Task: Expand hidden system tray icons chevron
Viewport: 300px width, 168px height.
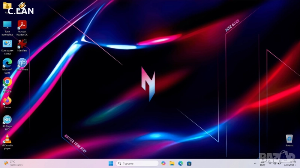Action: click(x=255, y=163)
